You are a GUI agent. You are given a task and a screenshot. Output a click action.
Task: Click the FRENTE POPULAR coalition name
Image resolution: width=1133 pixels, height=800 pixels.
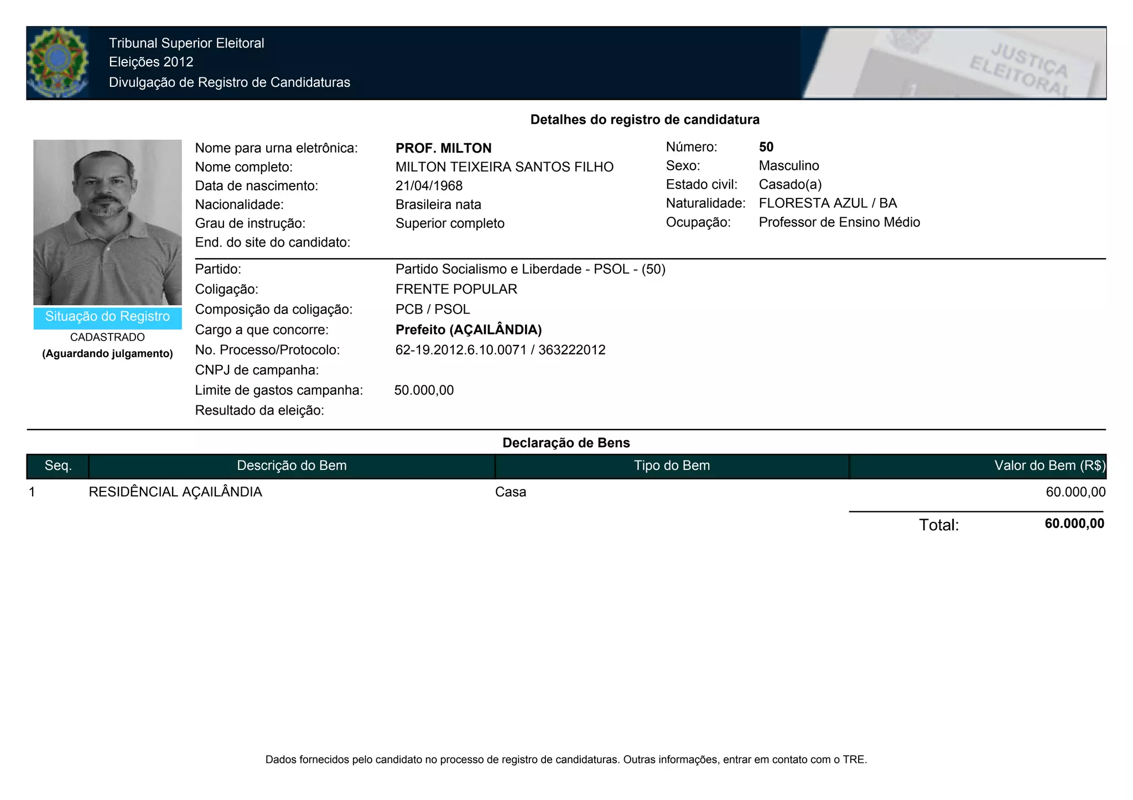456,289
